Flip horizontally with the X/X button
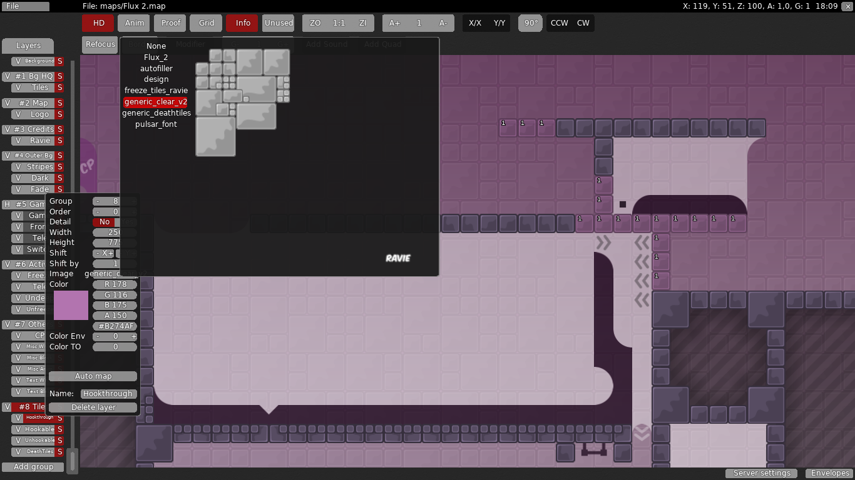 point(475,23)
